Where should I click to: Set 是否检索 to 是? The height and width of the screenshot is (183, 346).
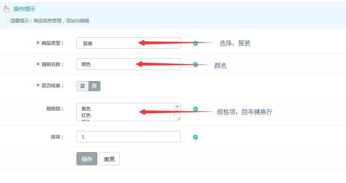point(83,86)
